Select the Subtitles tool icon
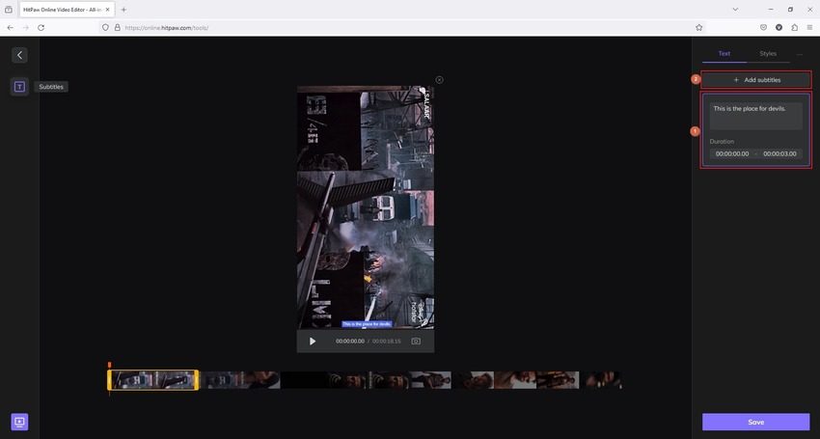 coord(19,87)
